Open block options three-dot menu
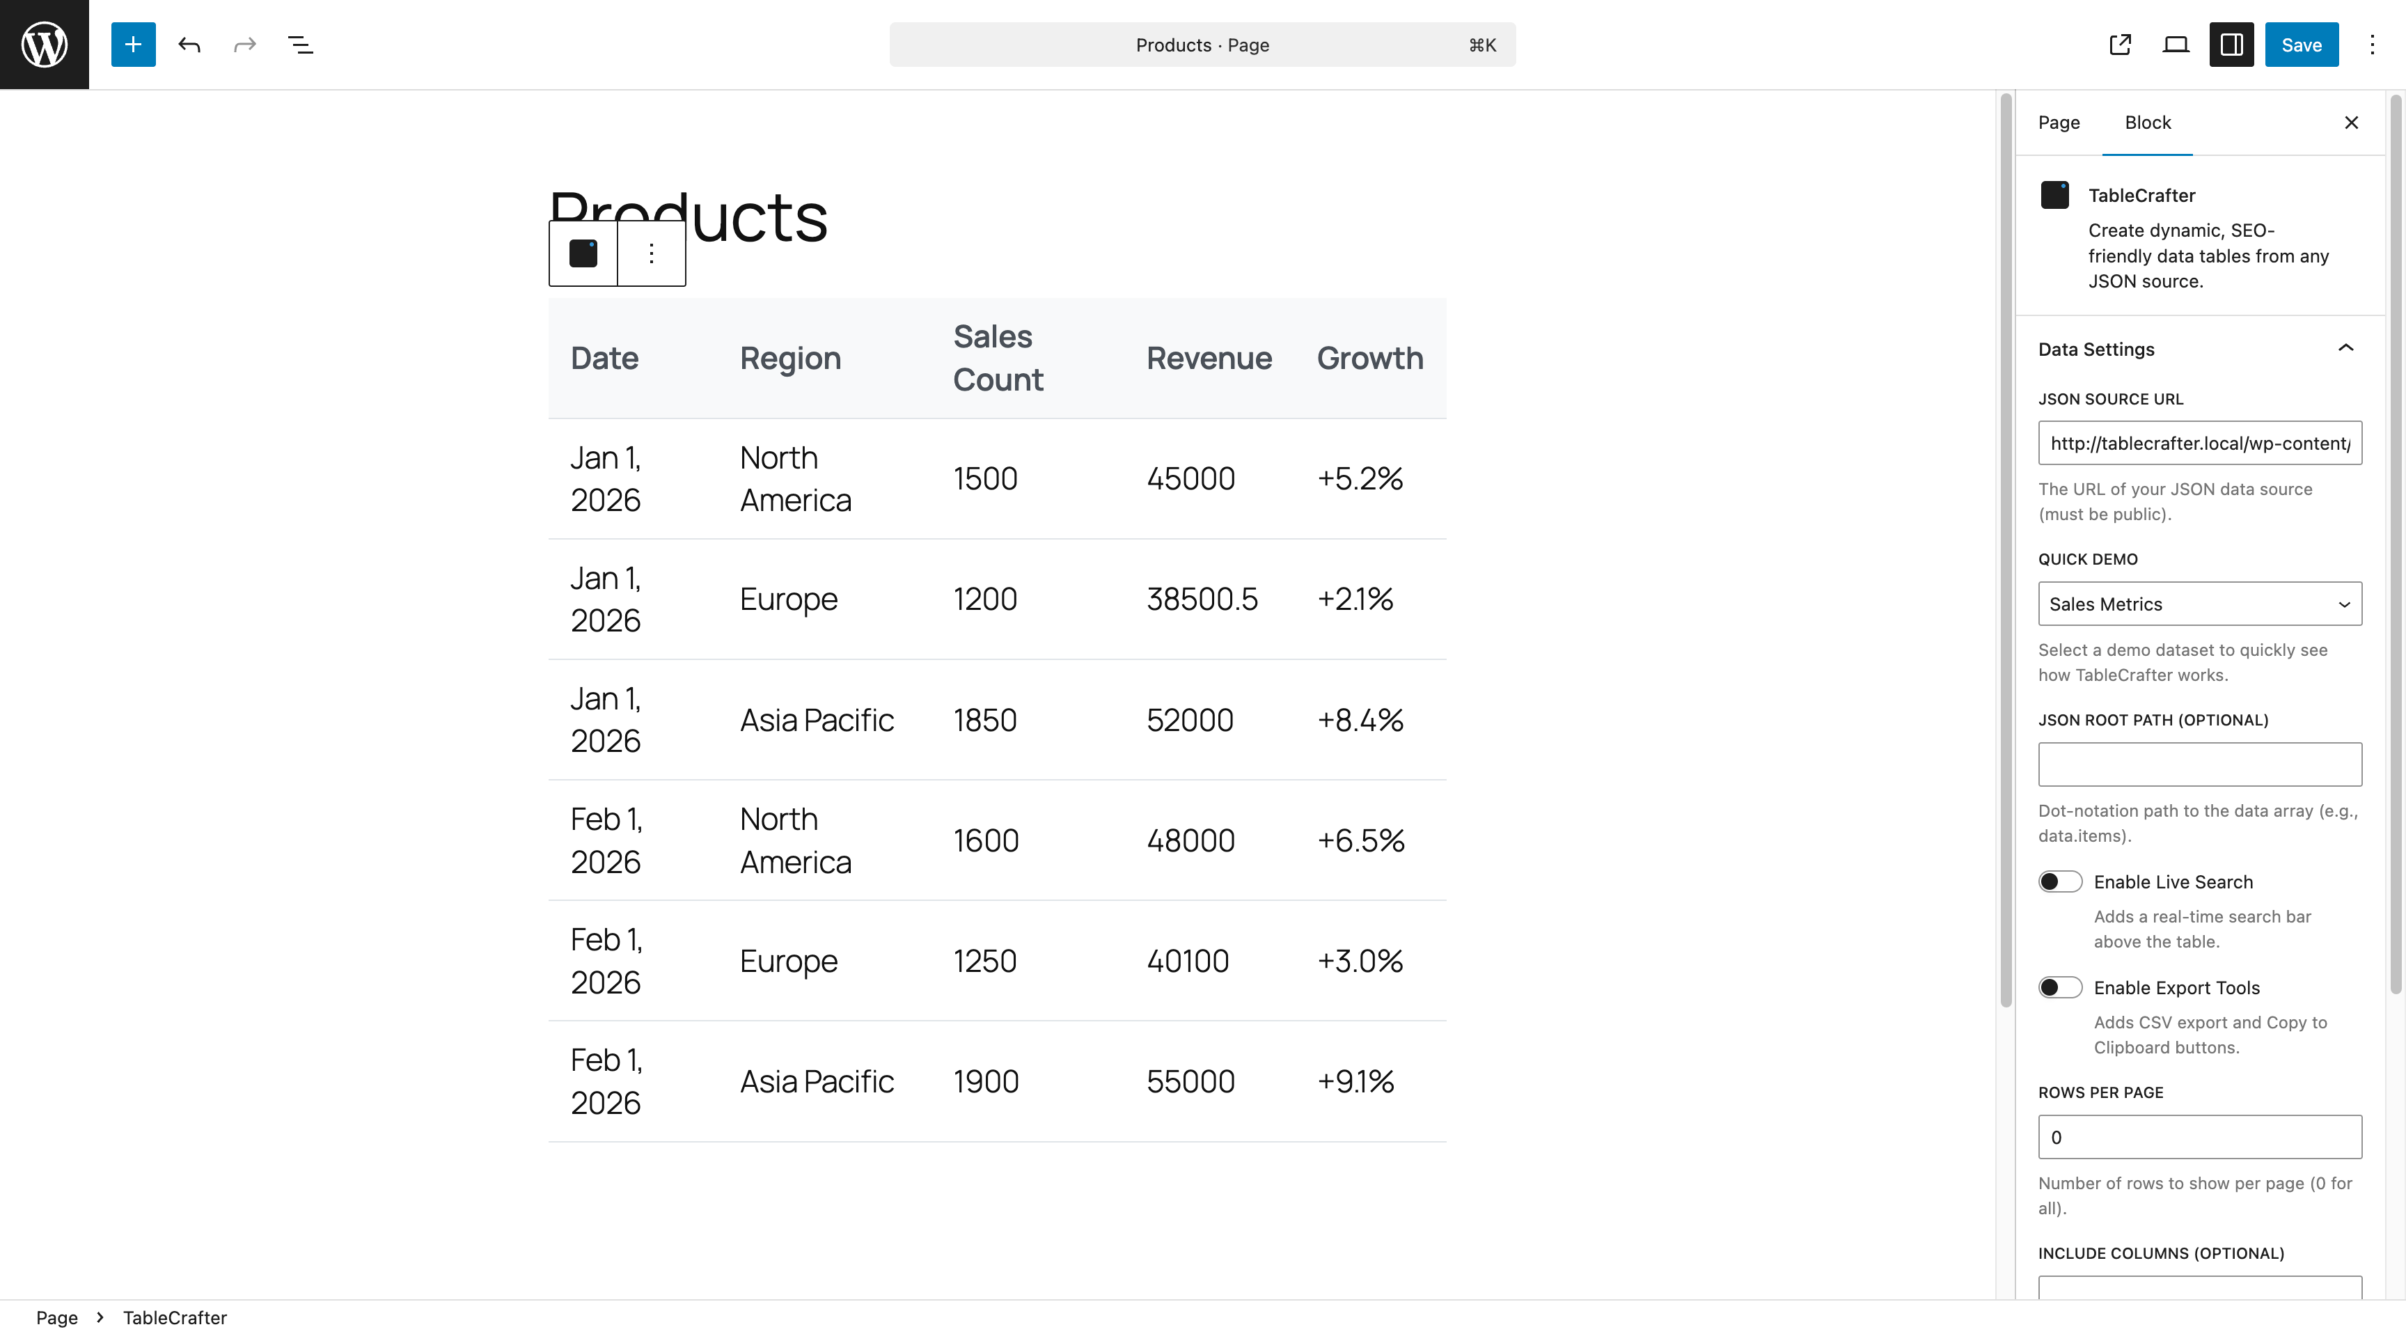 point(651,253)
